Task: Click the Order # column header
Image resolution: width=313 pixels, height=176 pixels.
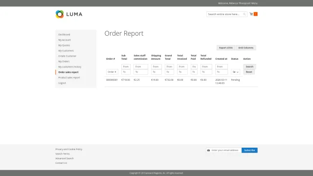Action: tap(111, 59)
